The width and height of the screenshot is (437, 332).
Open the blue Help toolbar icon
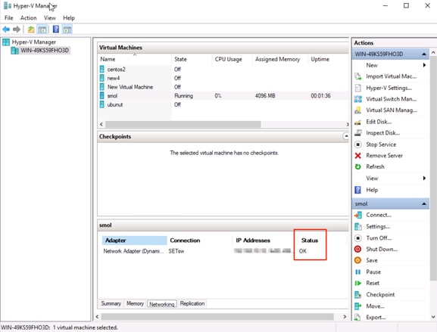point(56,29)
